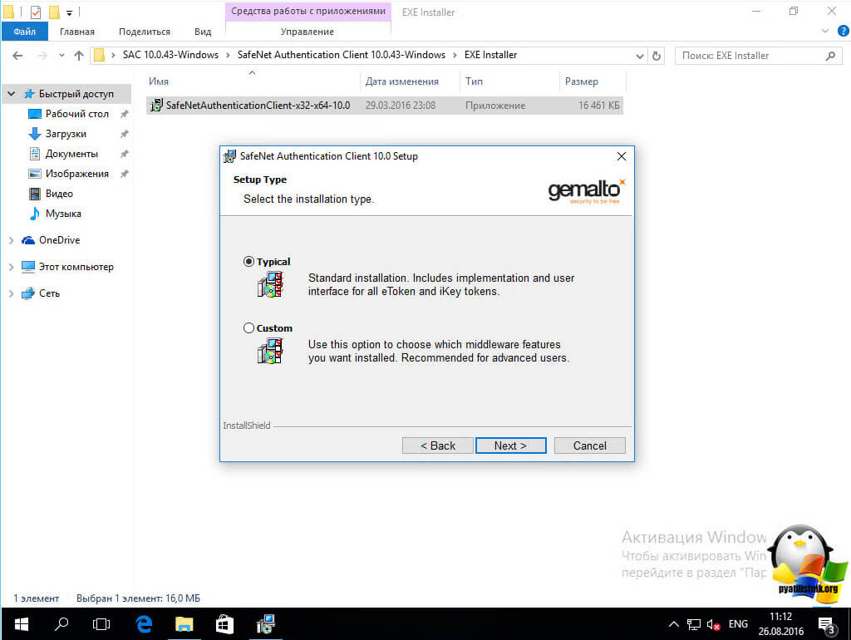Open the Windows Start menu
The height and width of the screenshot is (640, 851).
click(x=21, y=624)
